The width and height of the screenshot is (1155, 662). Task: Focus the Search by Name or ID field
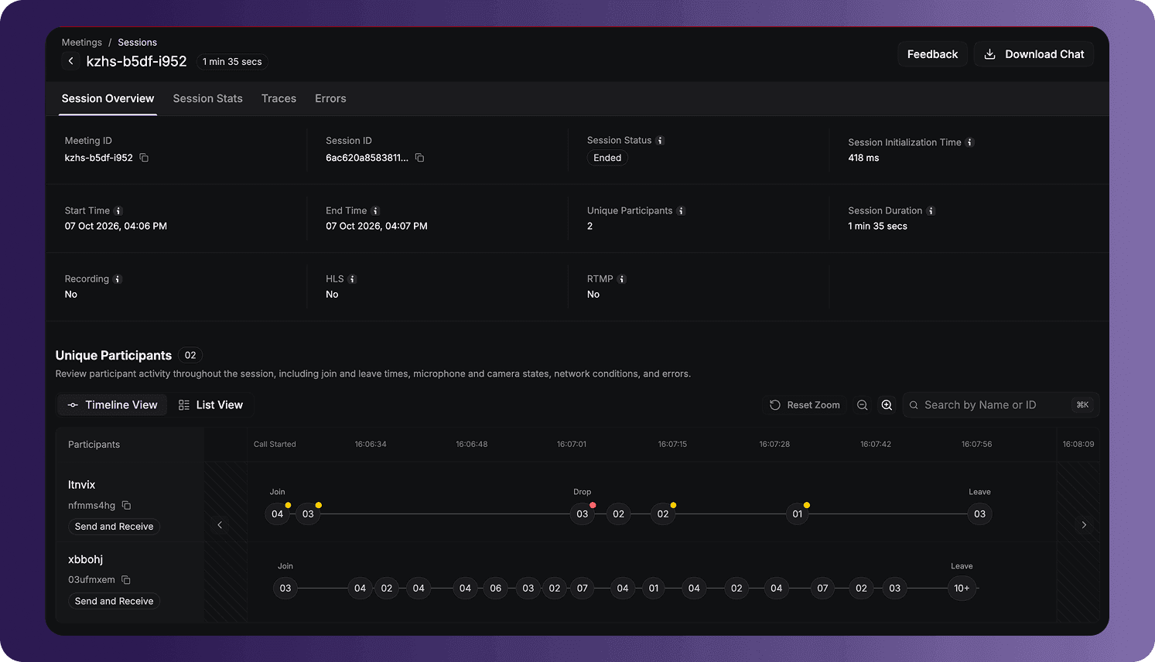pos(1001,405)
